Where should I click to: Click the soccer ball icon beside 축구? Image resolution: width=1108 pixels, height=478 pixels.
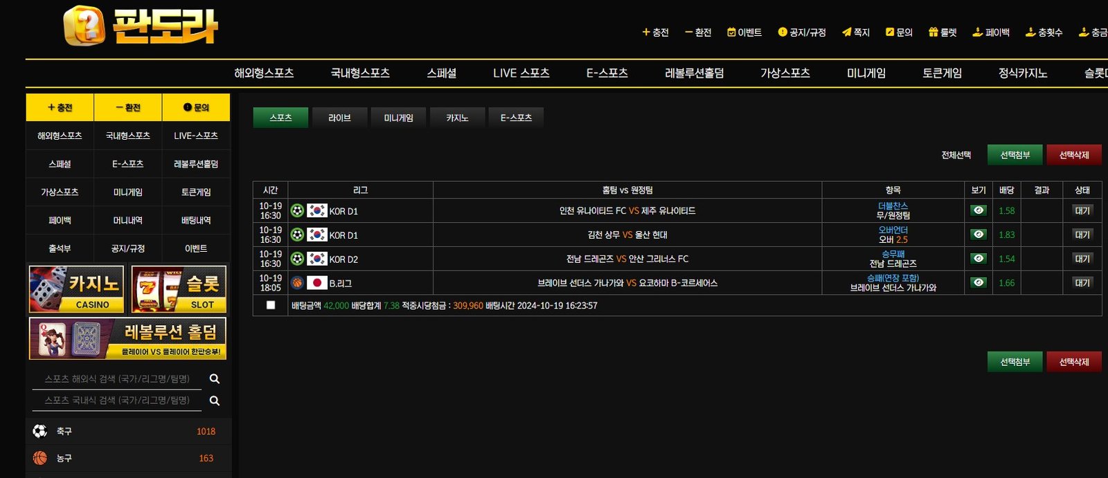click(x=40, y=431)
